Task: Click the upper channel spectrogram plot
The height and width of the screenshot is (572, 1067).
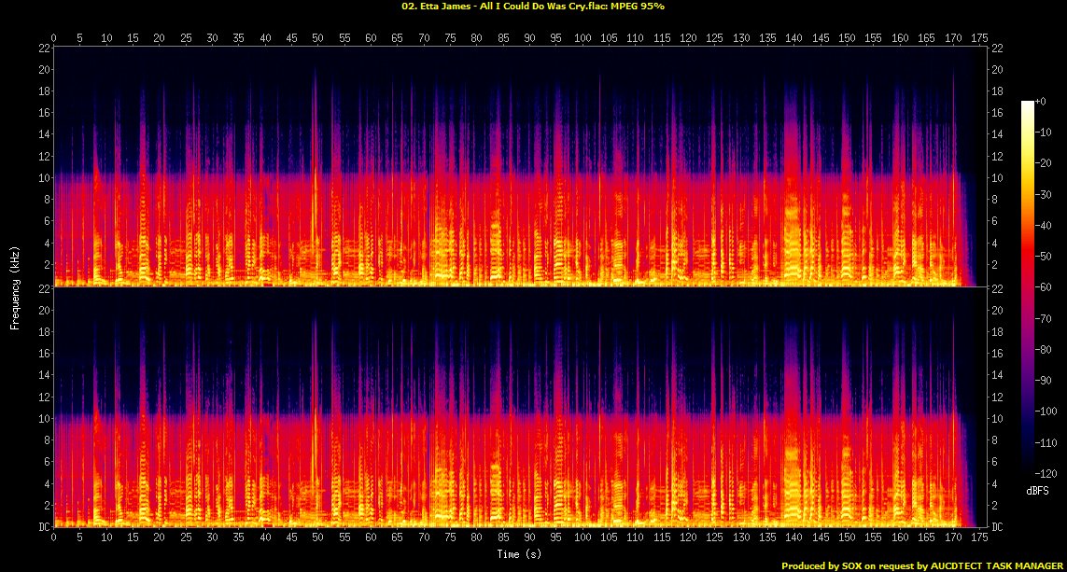Action: click(519, 167)
